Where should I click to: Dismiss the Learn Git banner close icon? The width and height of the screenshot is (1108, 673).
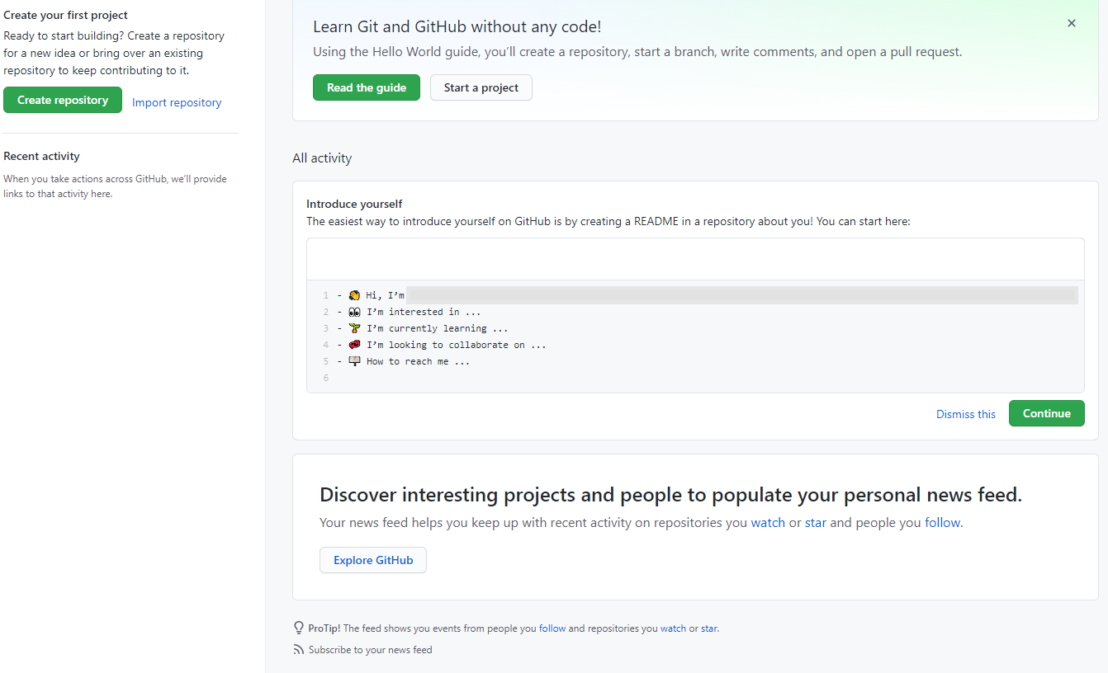tap(1072, 23)
